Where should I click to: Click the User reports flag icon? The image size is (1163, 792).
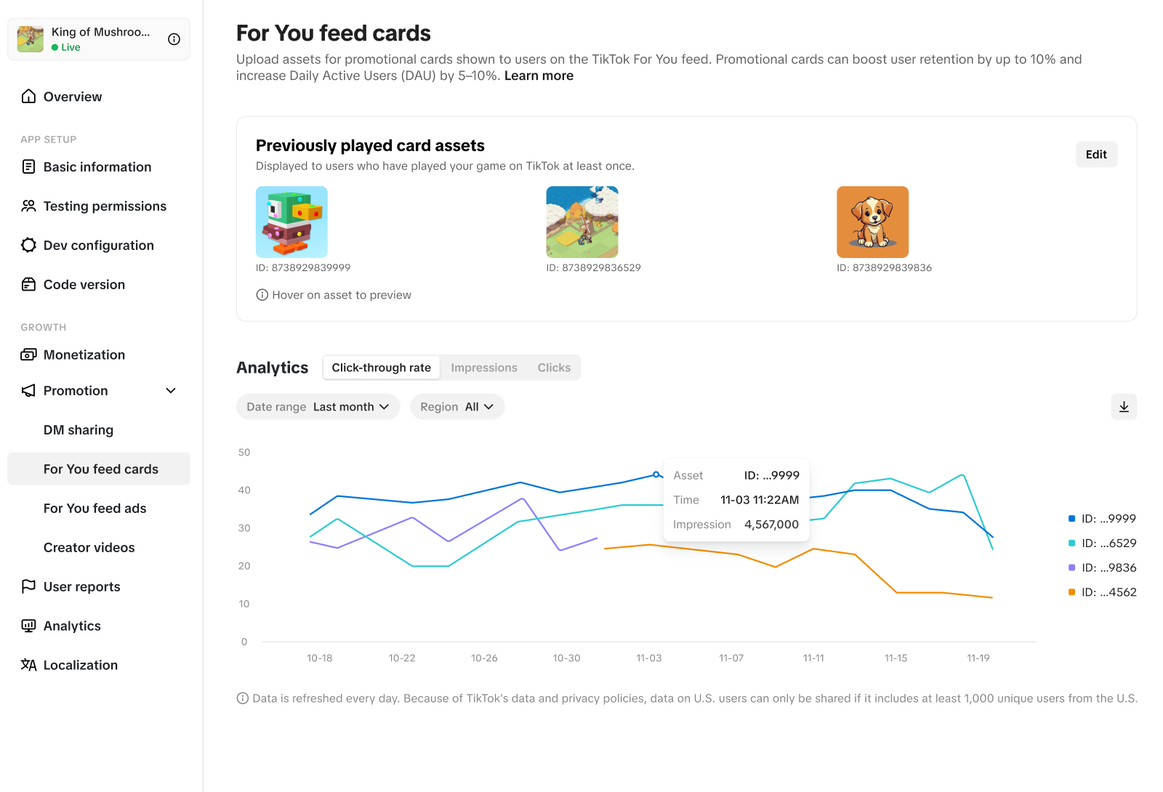(x=29, y=586)
